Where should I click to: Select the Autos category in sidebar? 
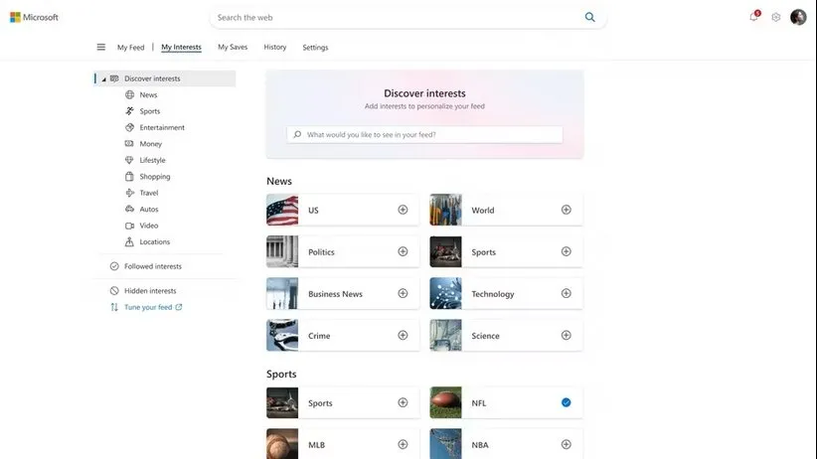(x=148, y=210)
